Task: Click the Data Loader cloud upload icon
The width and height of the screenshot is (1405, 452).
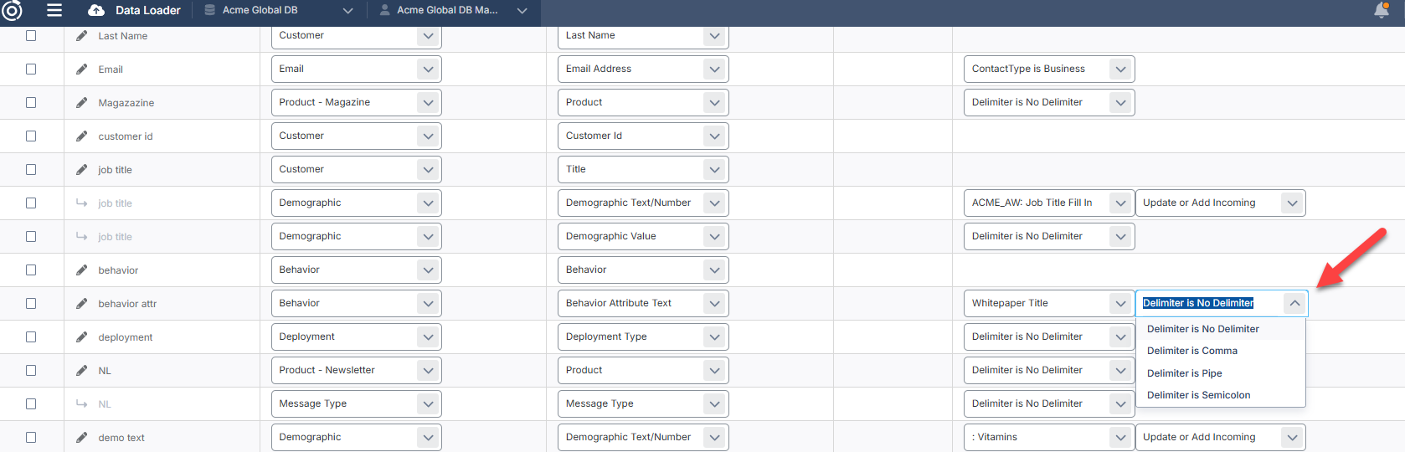Action: (96, 10)
